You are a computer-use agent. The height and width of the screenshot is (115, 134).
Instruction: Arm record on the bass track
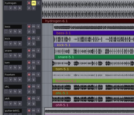pyautogui.click(x=29, y=27)
